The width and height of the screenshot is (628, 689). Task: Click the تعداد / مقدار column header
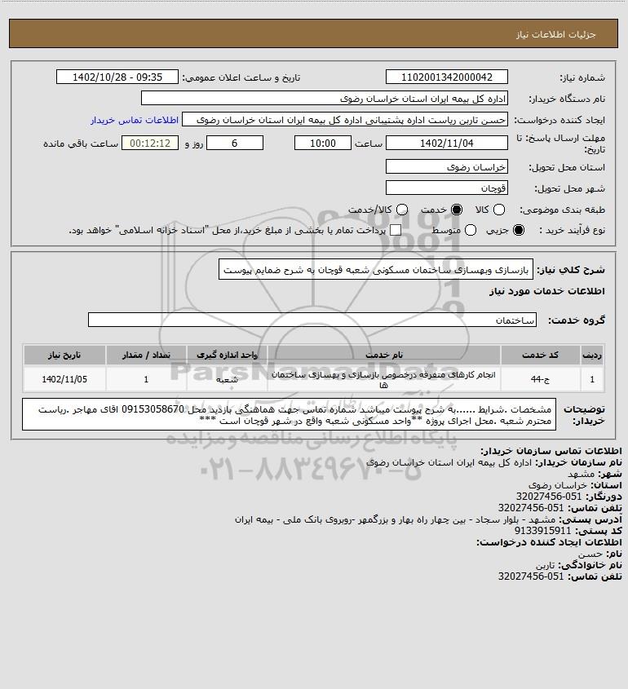(146, 355)
